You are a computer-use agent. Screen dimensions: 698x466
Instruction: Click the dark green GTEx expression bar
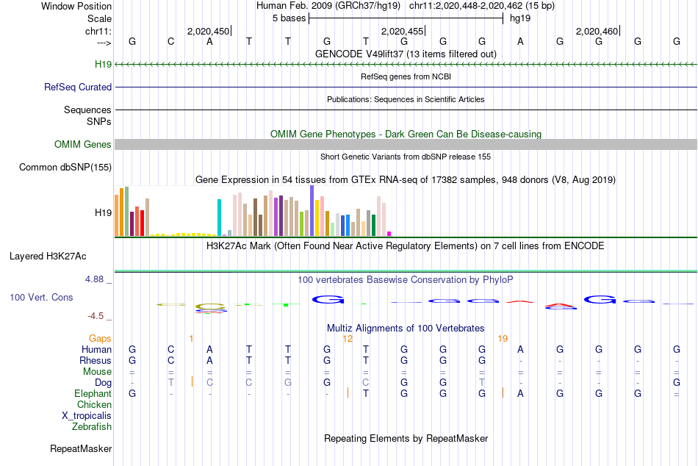pyautogui.click(x=374, y=226)
